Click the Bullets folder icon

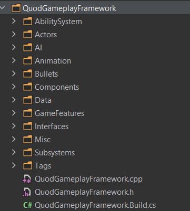coord(27,74)
